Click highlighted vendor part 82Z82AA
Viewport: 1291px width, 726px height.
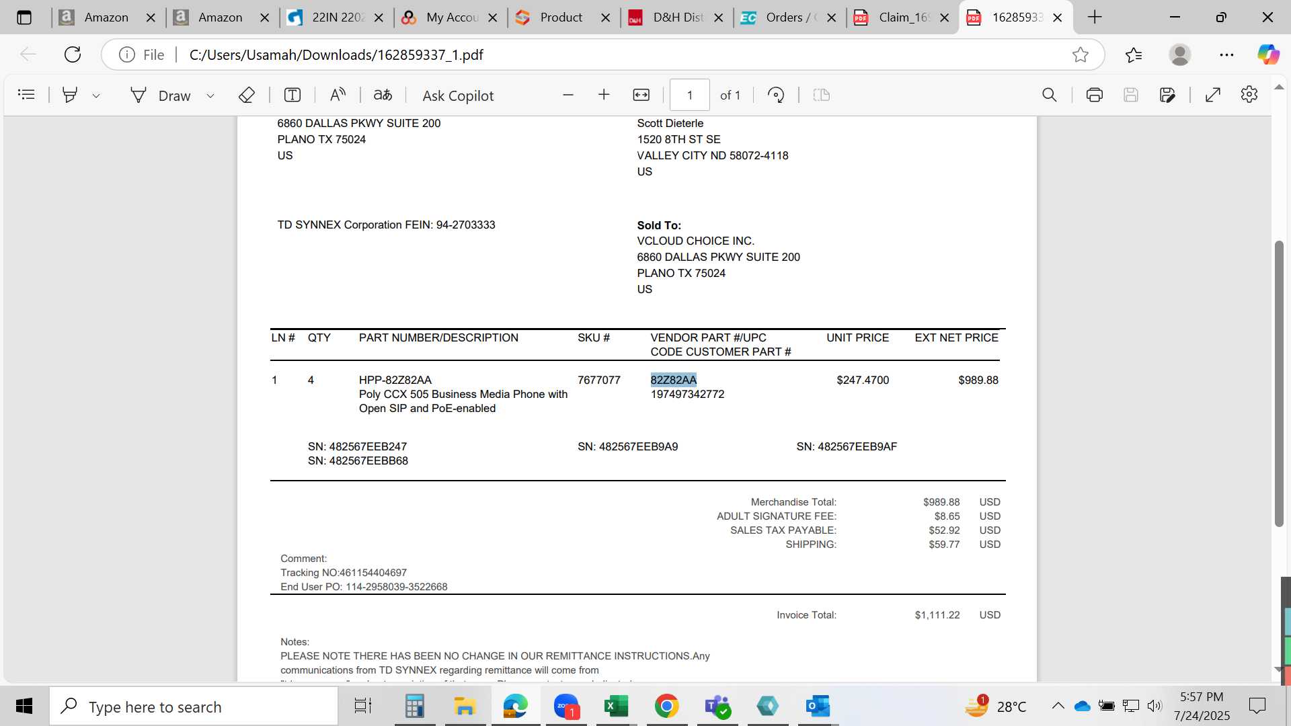tap(674, 380)
